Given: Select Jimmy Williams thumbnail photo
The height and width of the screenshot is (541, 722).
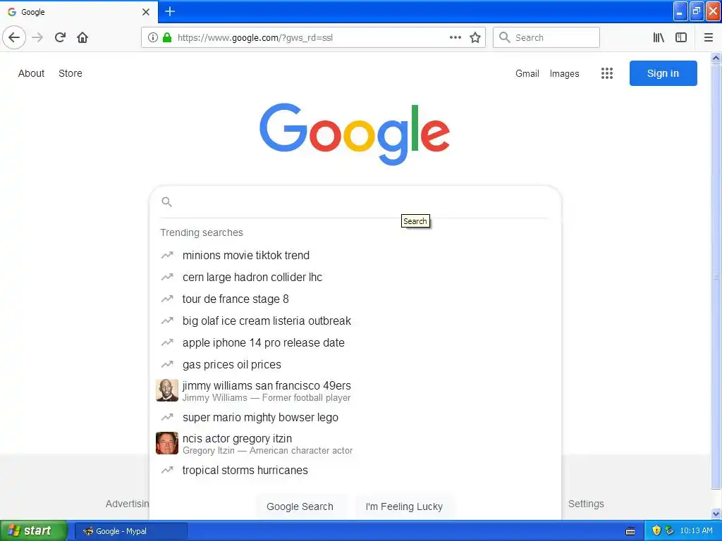Looking at the screenshot, I should click(166, 390).
